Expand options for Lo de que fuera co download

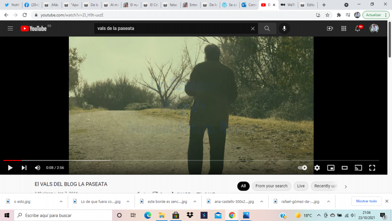tap(128, 201)
